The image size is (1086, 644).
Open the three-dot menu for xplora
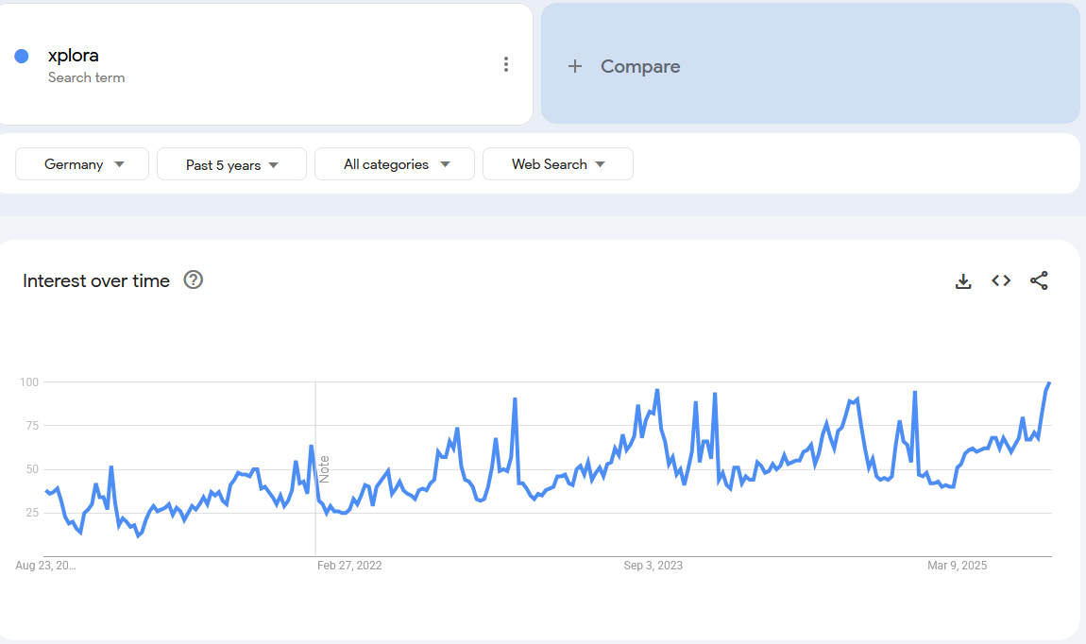506,64
